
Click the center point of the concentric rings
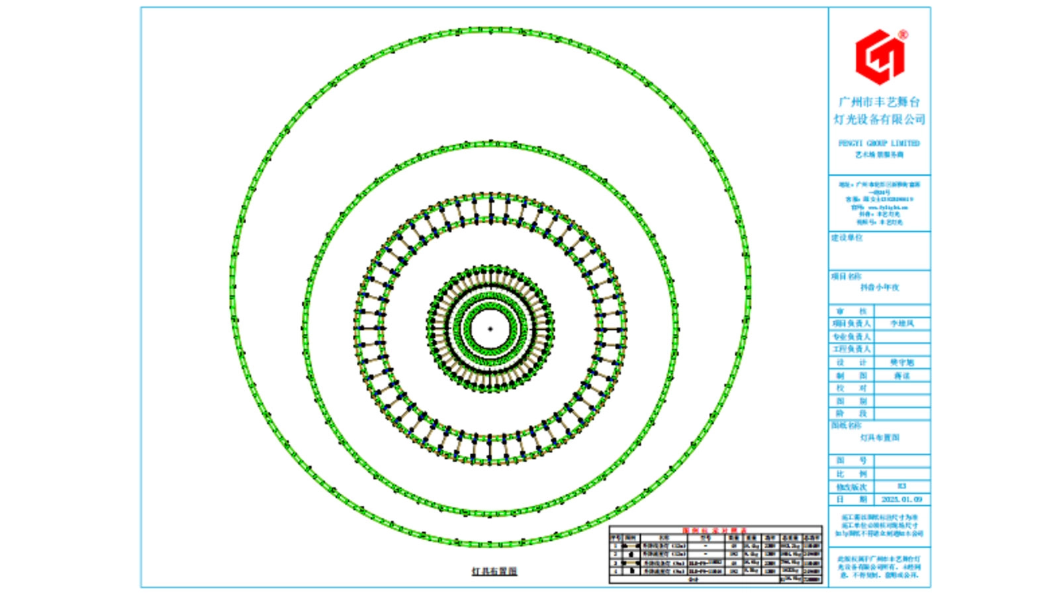tap(490, 329)
